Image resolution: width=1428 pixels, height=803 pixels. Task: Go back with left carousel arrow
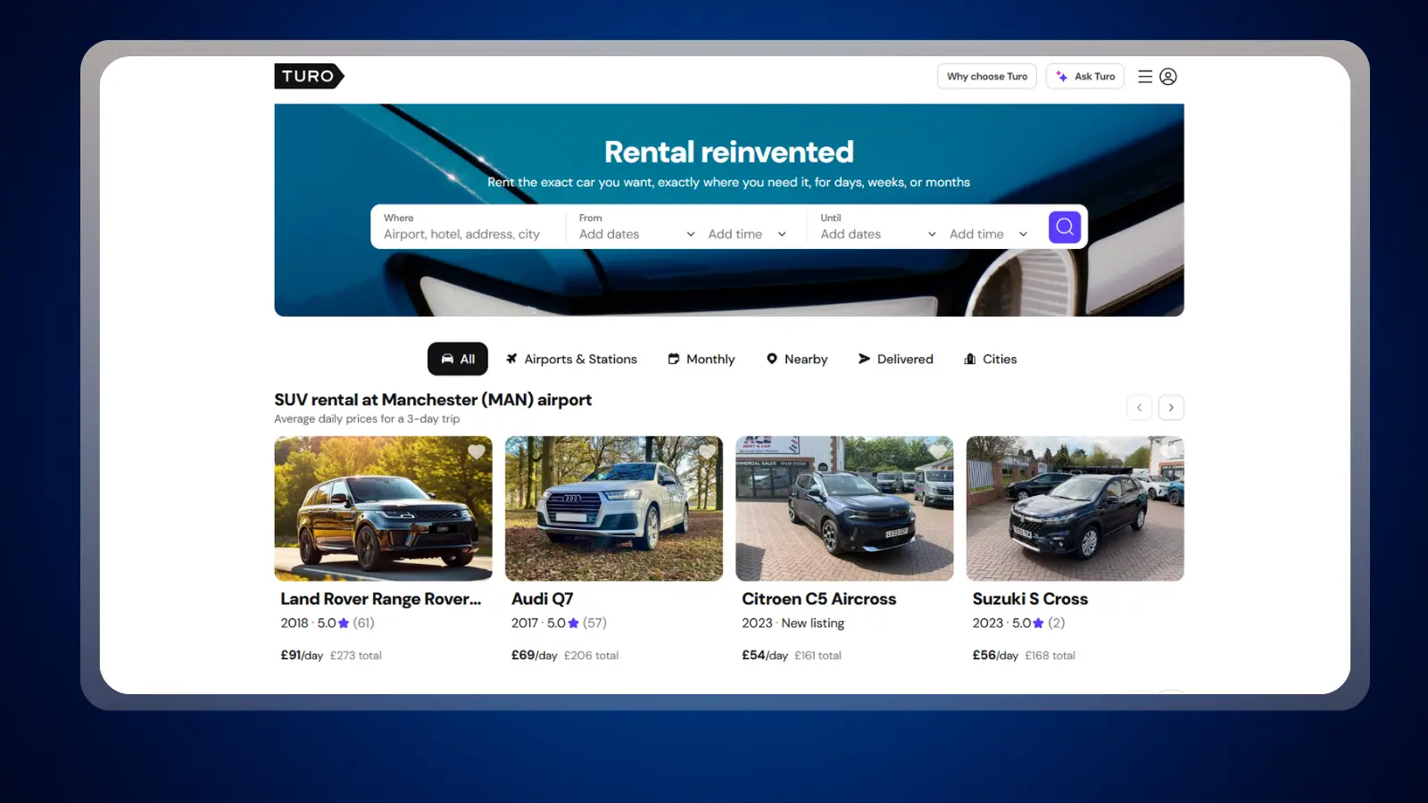[1139, 408]
